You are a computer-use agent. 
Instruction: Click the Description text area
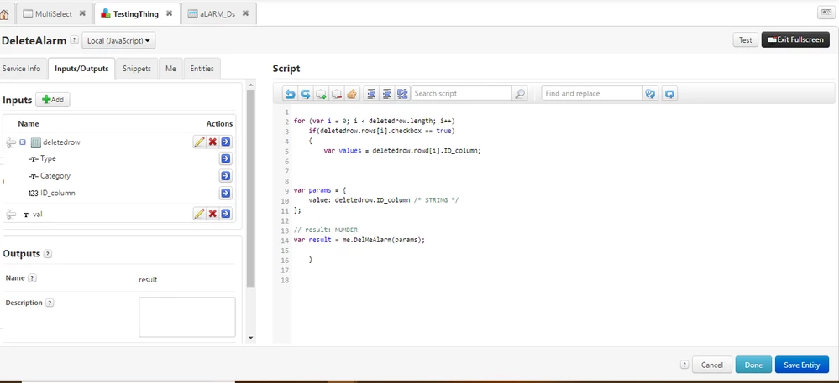(187, 318)
